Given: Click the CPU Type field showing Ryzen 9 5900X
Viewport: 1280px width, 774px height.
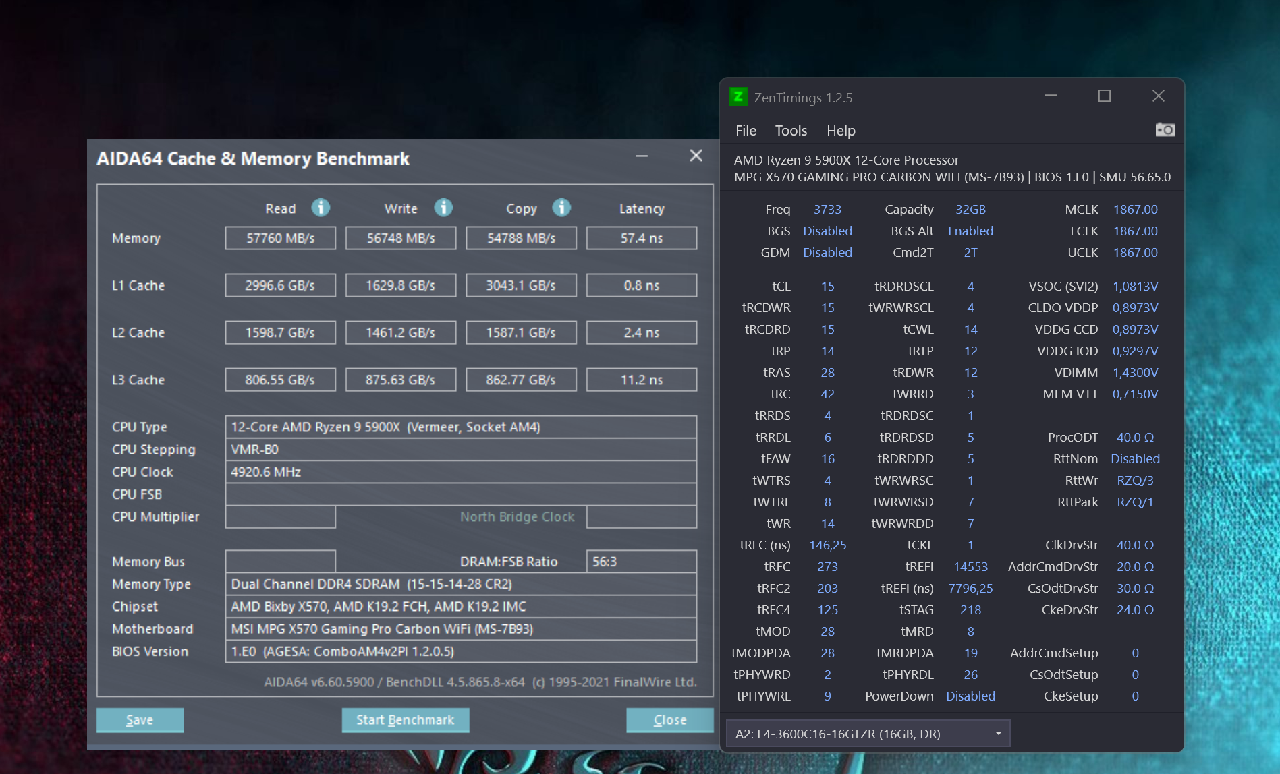Looking at the screenshot, I should click(x=461, y=427).
